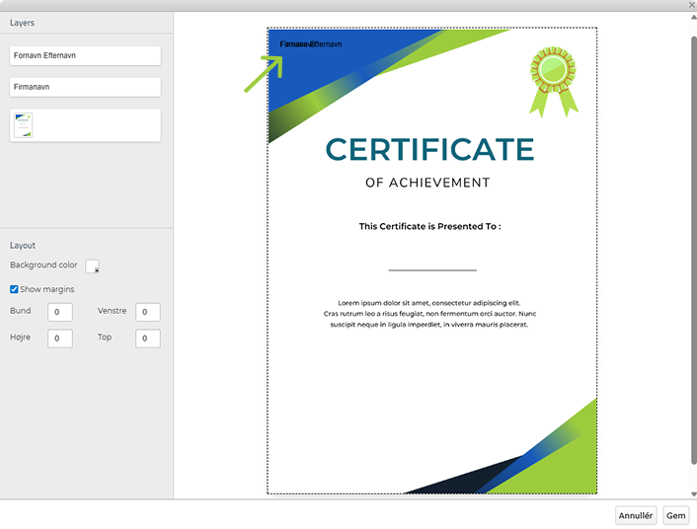
Task: Click 'This Certificate is Presented To' text
Action: point(429,226)
